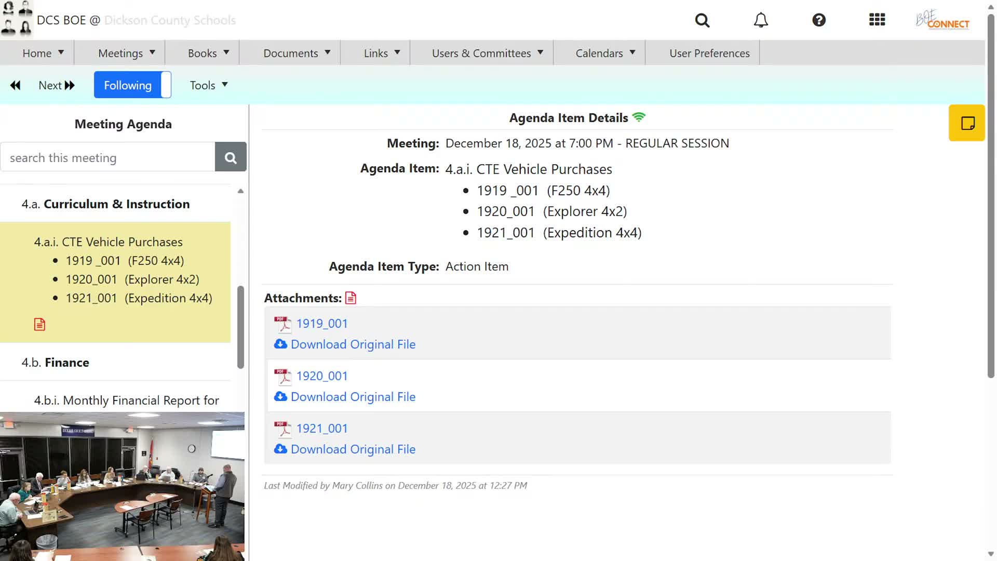
Task: Click the agenda list scrollbar thumb
Action: (x=240, y=327)
